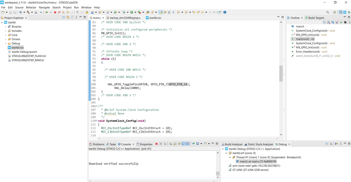Screen dimensions: 351x182
Task: Click Collapse All in Outline view
Action: tap(324, 22)
